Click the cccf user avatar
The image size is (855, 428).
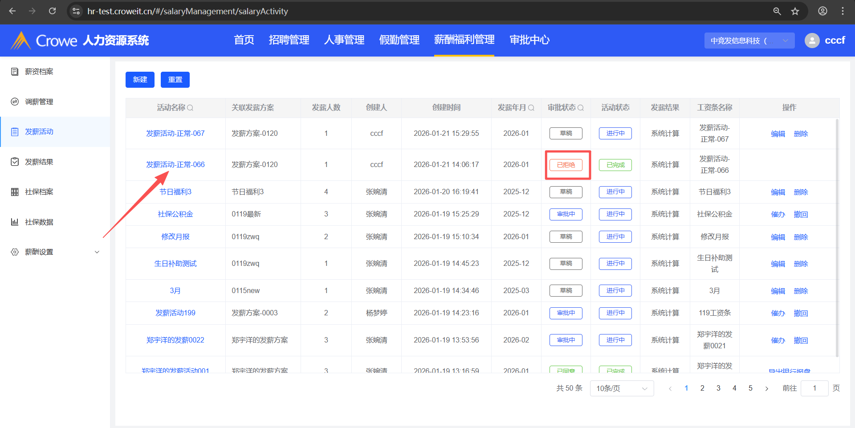(x=812, y=41)
